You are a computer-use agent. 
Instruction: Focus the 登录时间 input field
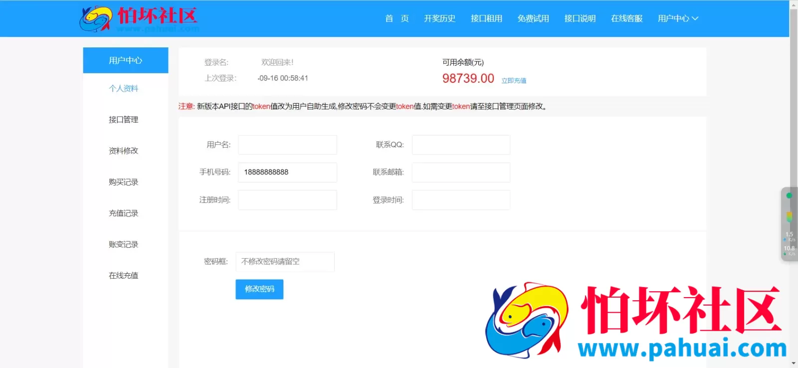coord(461,200)
